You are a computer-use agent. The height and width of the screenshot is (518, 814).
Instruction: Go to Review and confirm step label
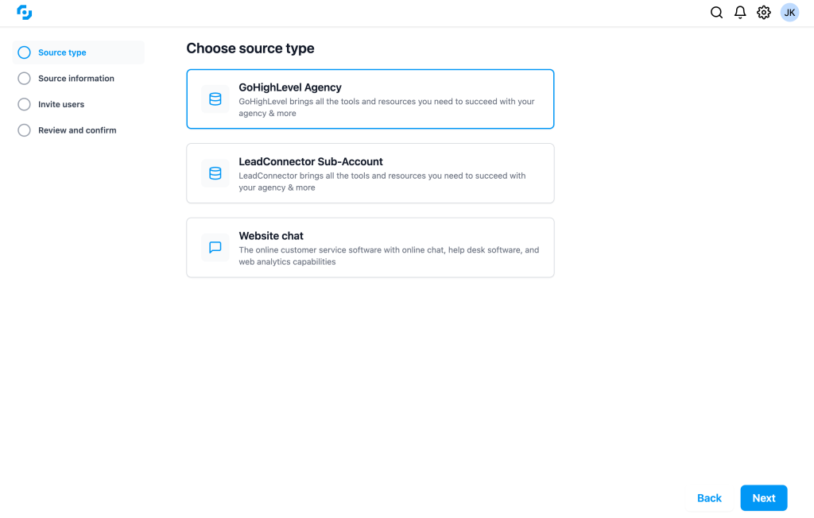coord(77,130)
